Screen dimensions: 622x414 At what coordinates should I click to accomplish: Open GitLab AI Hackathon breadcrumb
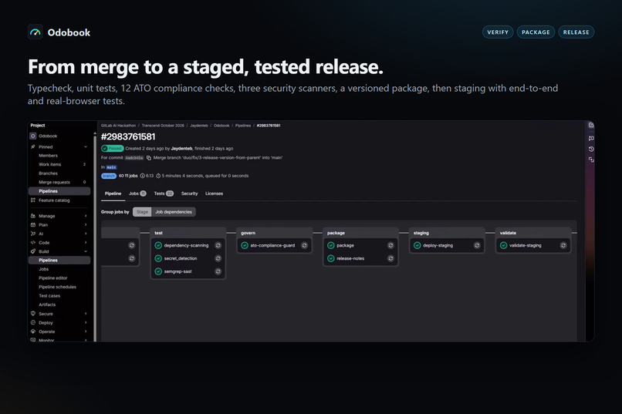[118, 126]
